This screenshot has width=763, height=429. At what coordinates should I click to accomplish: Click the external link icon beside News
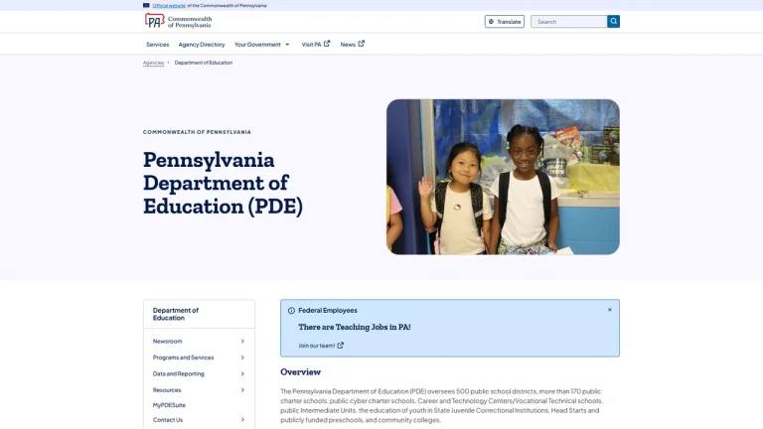361,44
